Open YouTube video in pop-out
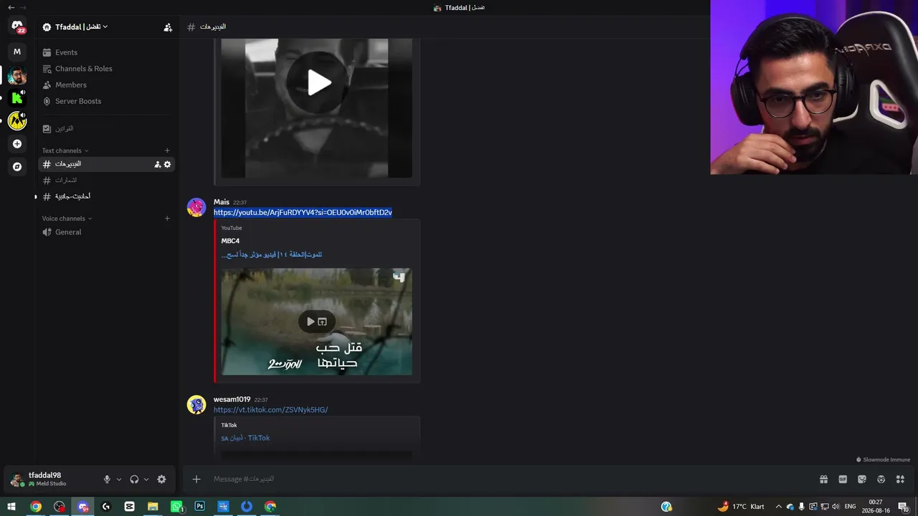918x516 pixels. click(323, 322)
